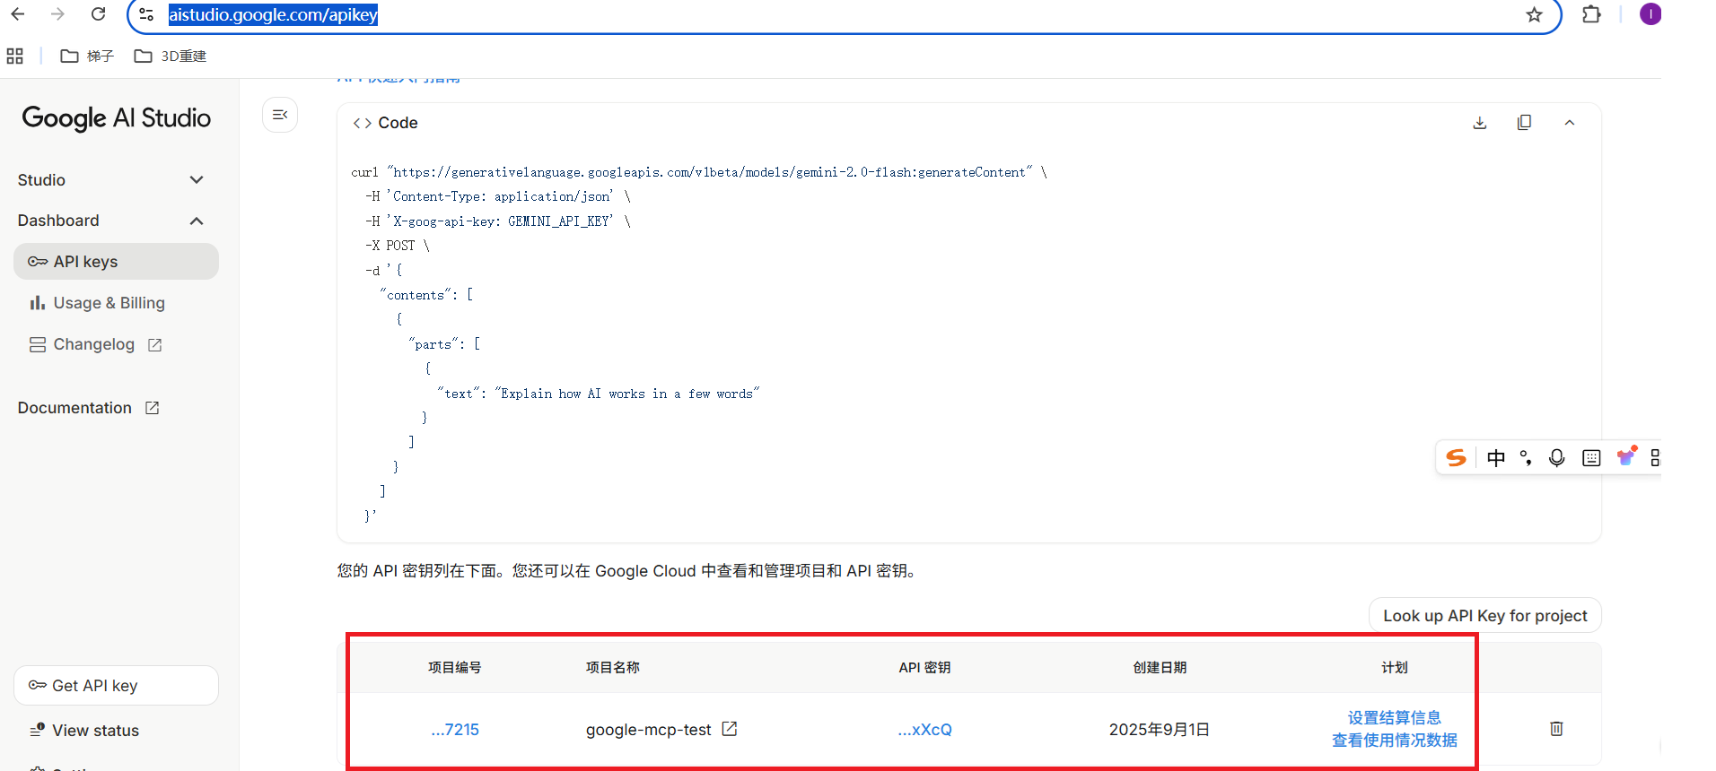Bookmark this page with the star
This screenshot has width=1716, height=771.
tap(1534, 14)
